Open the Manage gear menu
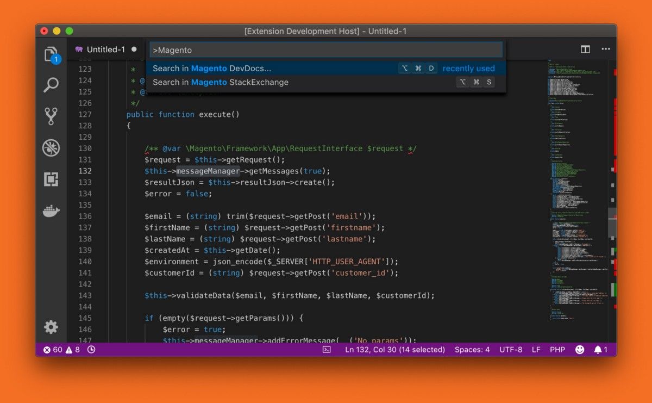 (x=51, y=327)
